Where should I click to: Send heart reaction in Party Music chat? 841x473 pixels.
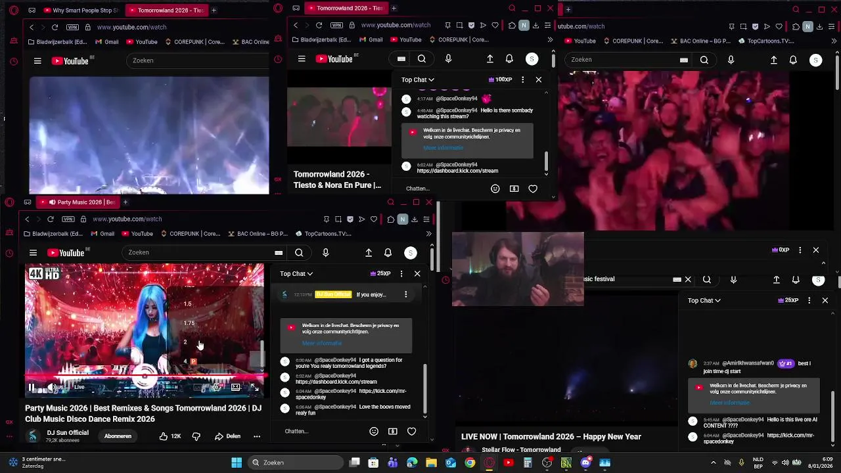tap(411, 432)
